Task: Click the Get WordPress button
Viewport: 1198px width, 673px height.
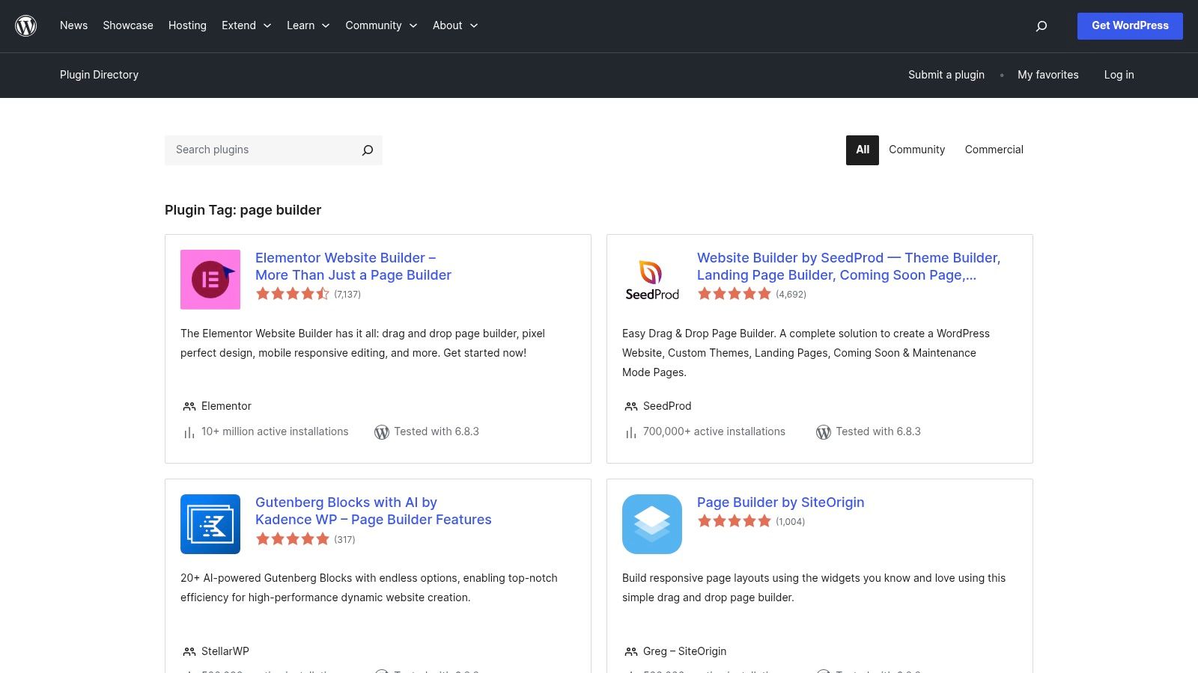Action: pos(1130,25)
